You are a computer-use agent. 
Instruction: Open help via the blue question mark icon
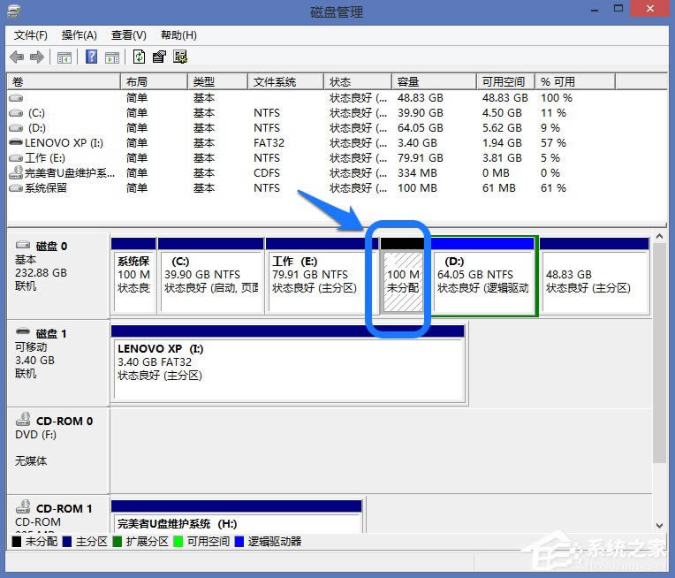[x=92, y=57]
